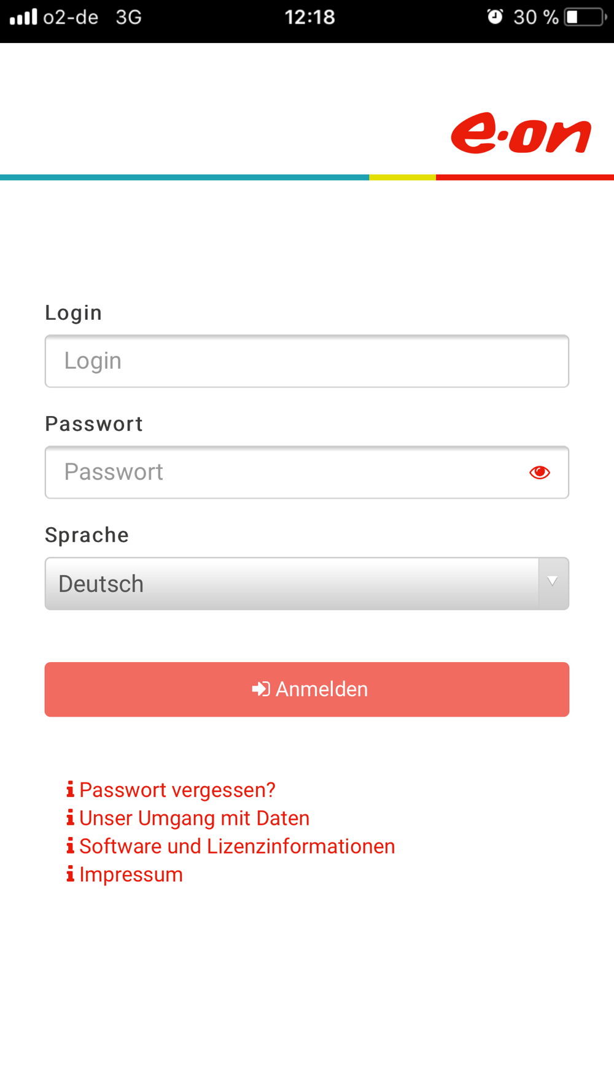
Task: Toggle password visibility eye icon
Action: pos(540,472)
